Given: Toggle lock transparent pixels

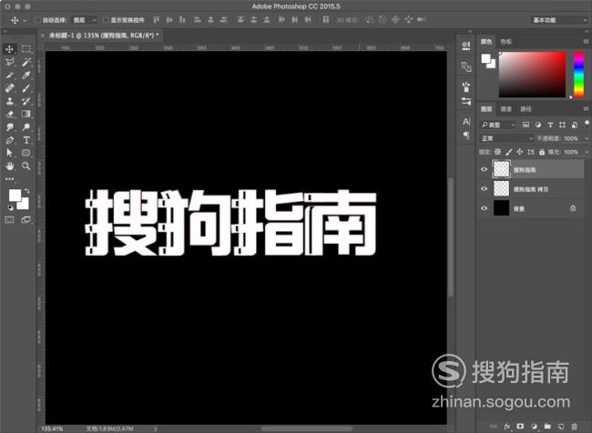Looking at the screenshot, I should pos(497,152).
